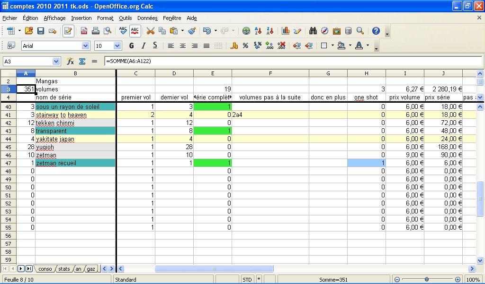Viewport: 485px width, 284px height.
Task: Open Find and Replace binoculars
Action: point(313,31)
